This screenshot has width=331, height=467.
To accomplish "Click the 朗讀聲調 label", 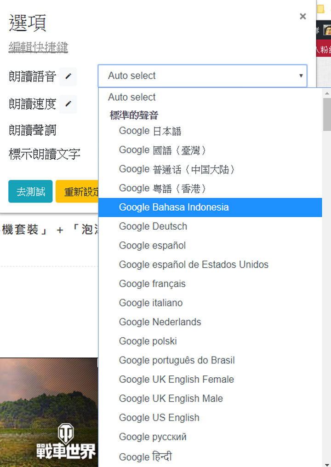I will 33,130.
